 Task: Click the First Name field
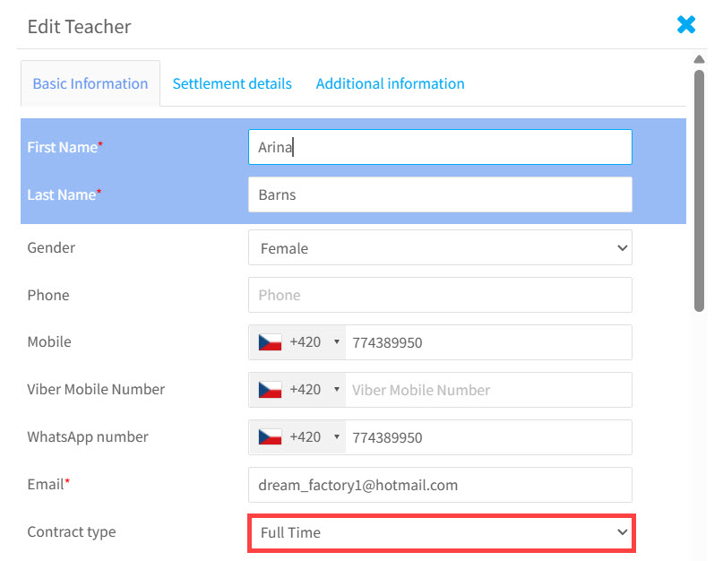[x=439, y=147]
